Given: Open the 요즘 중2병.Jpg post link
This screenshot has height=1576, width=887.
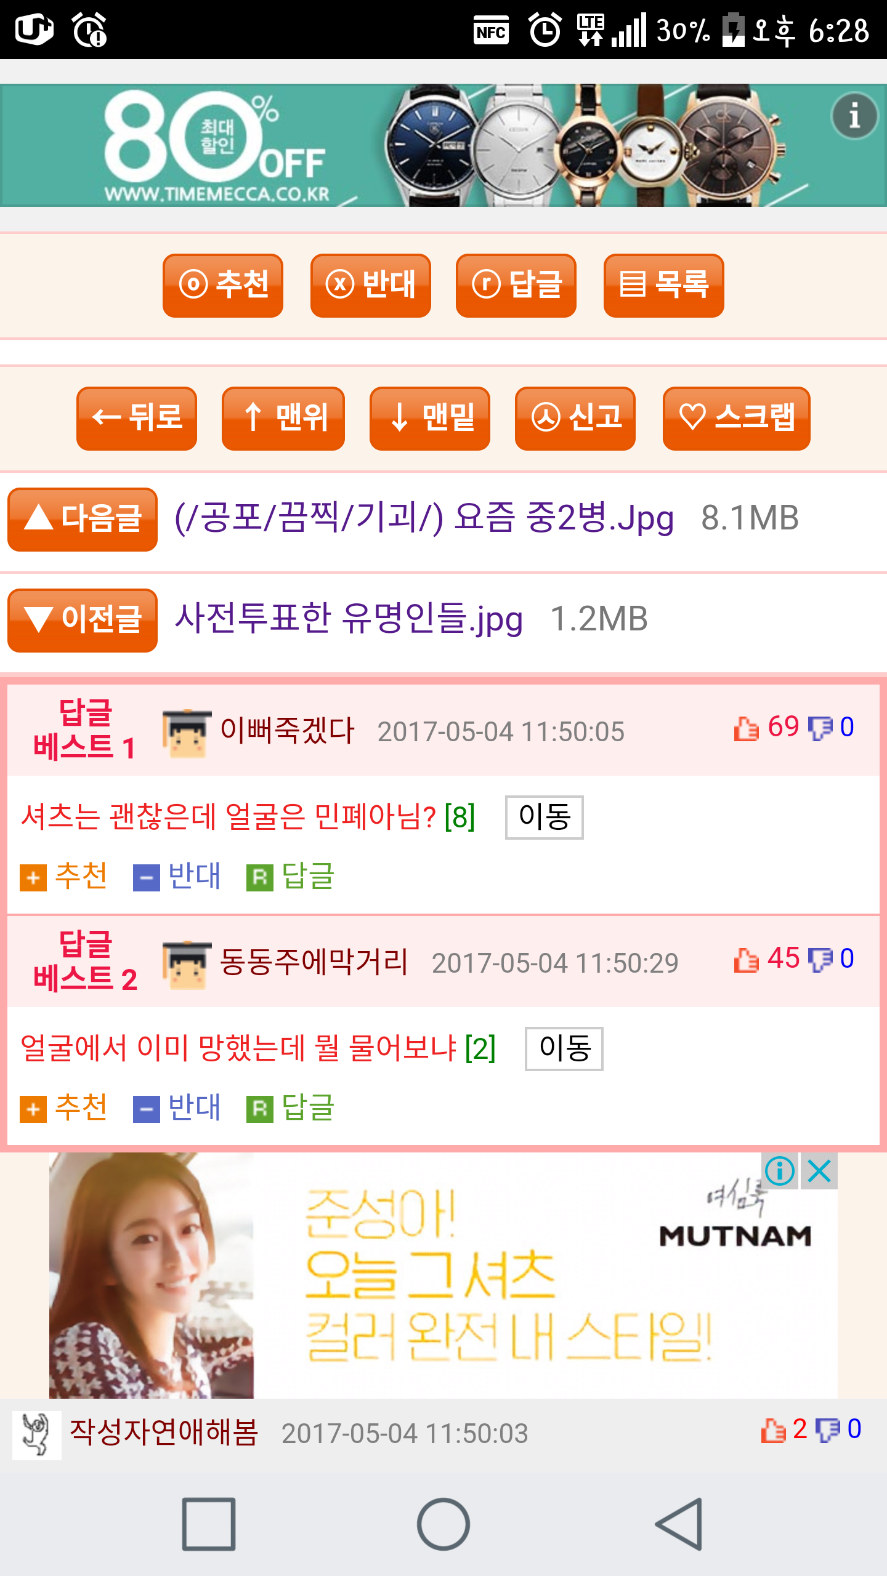Looking at the screenshot, I should 424,518.
